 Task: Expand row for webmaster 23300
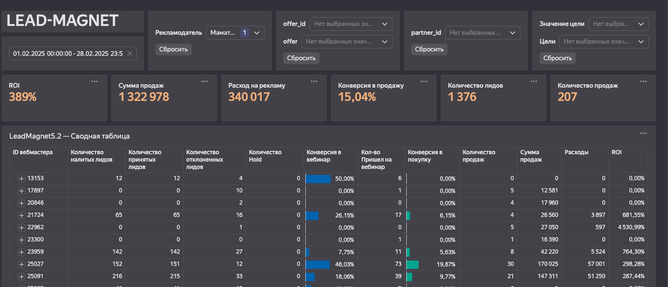[x=22, y=240]
